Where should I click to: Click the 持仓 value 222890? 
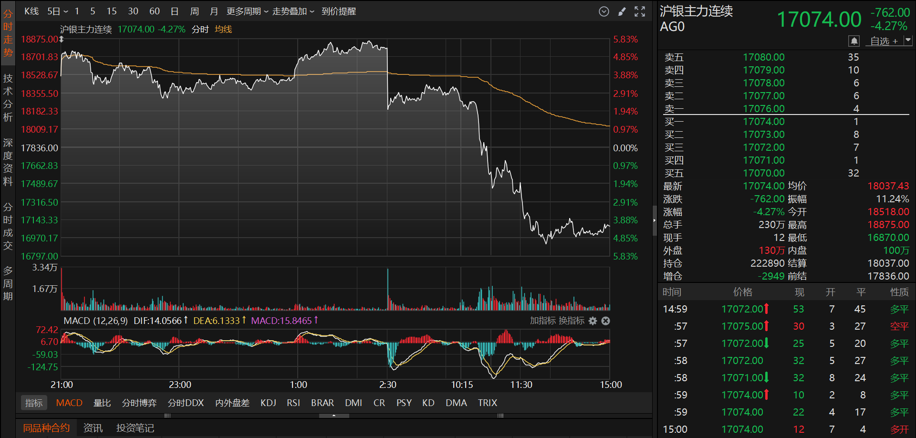coord(768,263)
